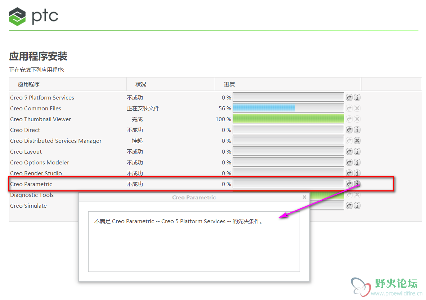Click the 正在安装下列应用程序 subtitle

coord(37,70)
